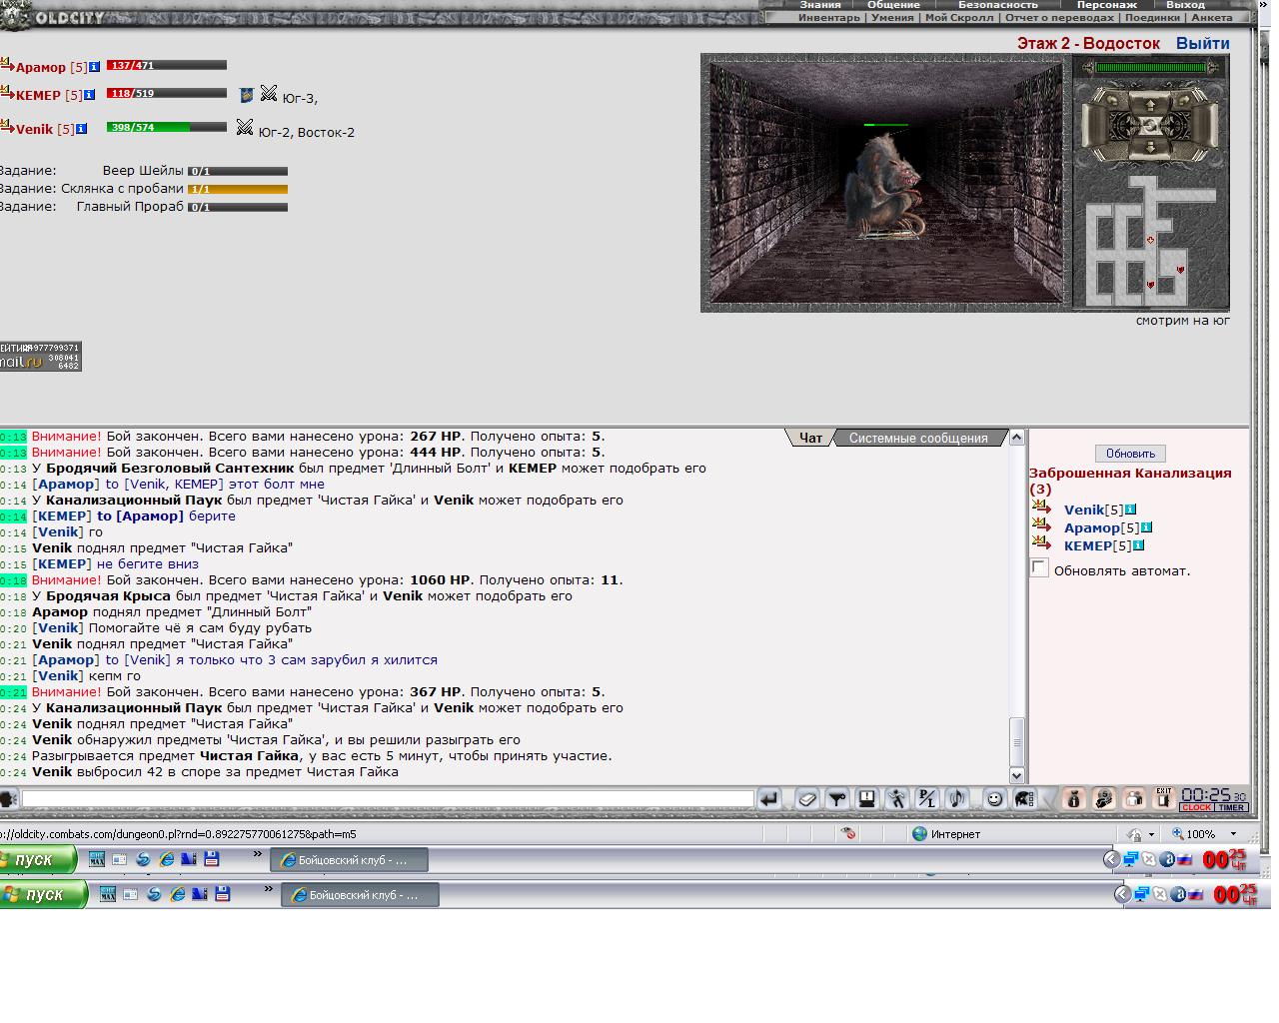This screenshot has height=1023, width=1279.
Task: Move backward with the down arrow control
Action: pyautogui.click(x=1150, y=147)
